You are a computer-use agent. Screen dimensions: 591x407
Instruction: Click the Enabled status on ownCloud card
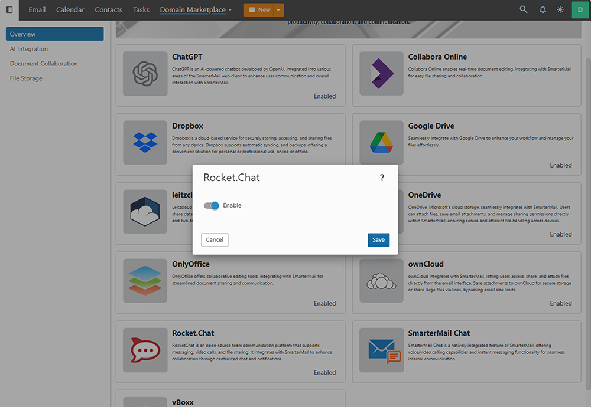coord(560,304)
